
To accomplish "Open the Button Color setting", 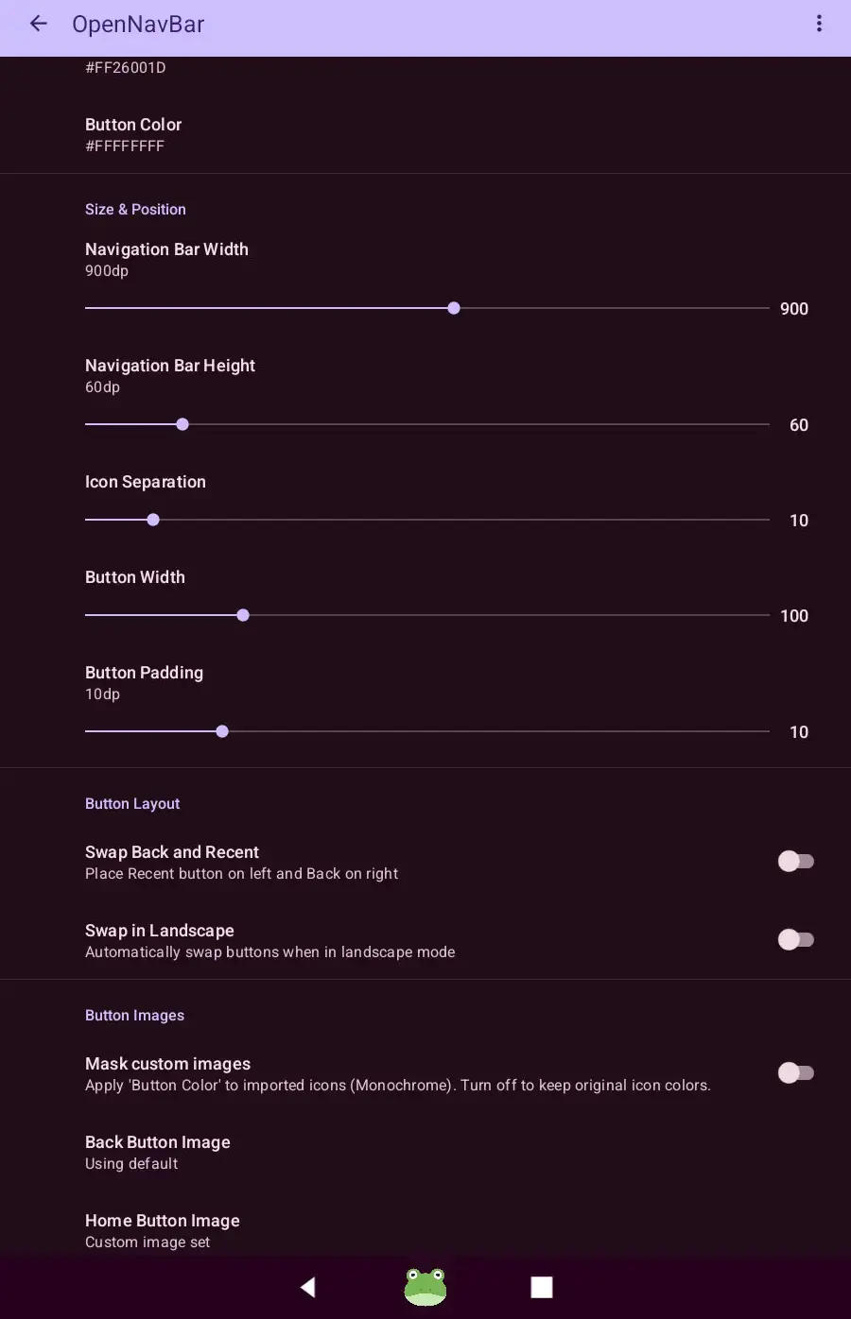I will tap(133, 134).
